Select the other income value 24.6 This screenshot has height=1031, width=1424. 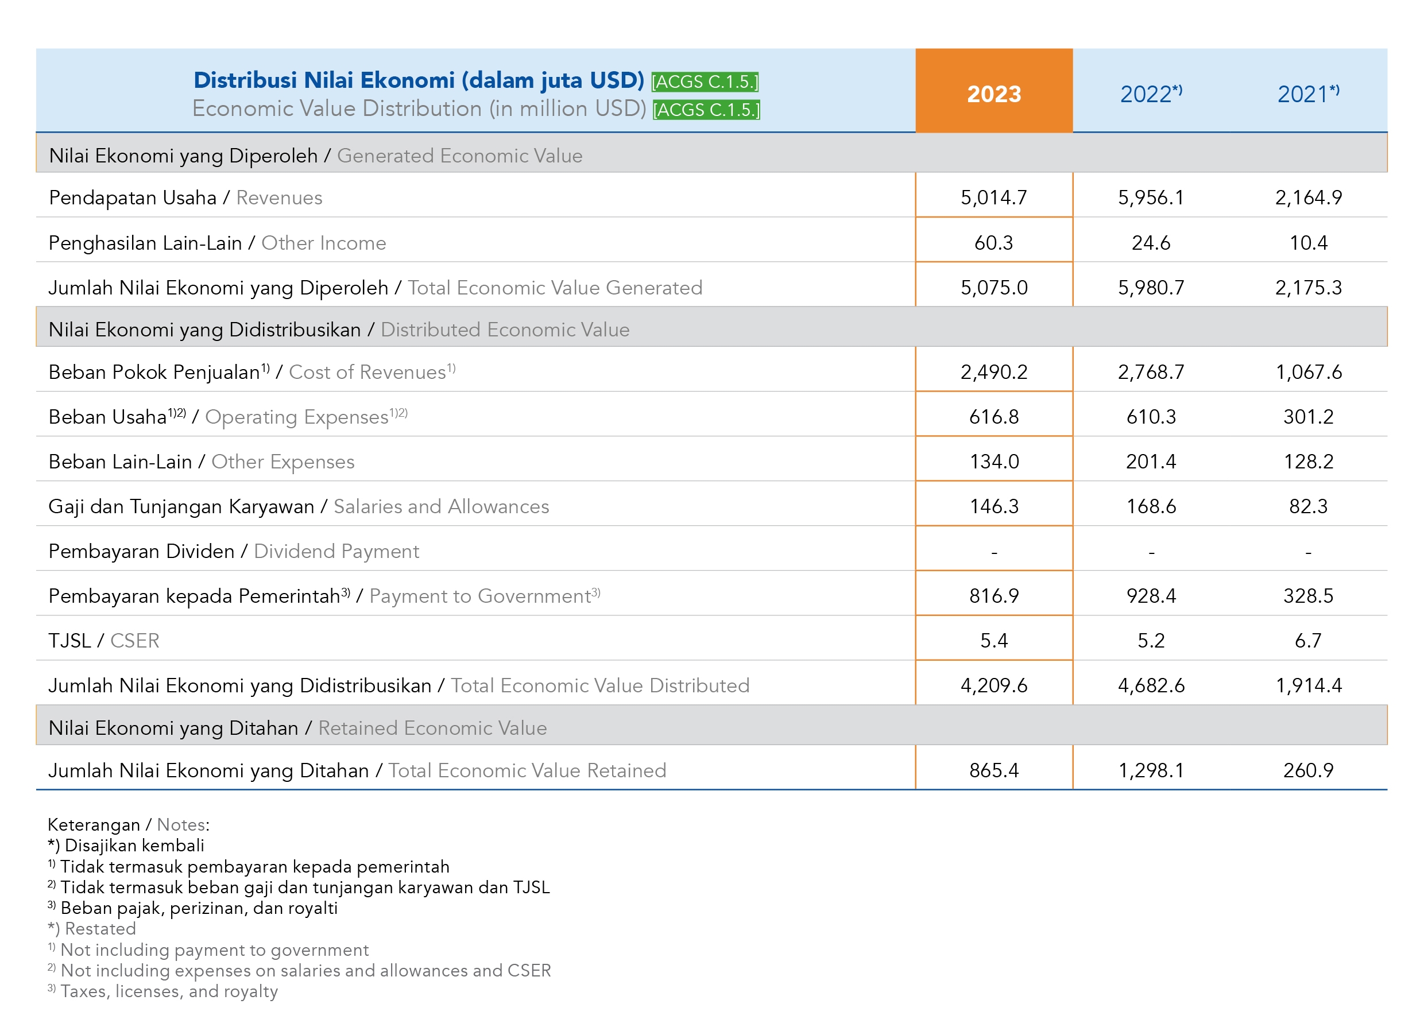1151,243
